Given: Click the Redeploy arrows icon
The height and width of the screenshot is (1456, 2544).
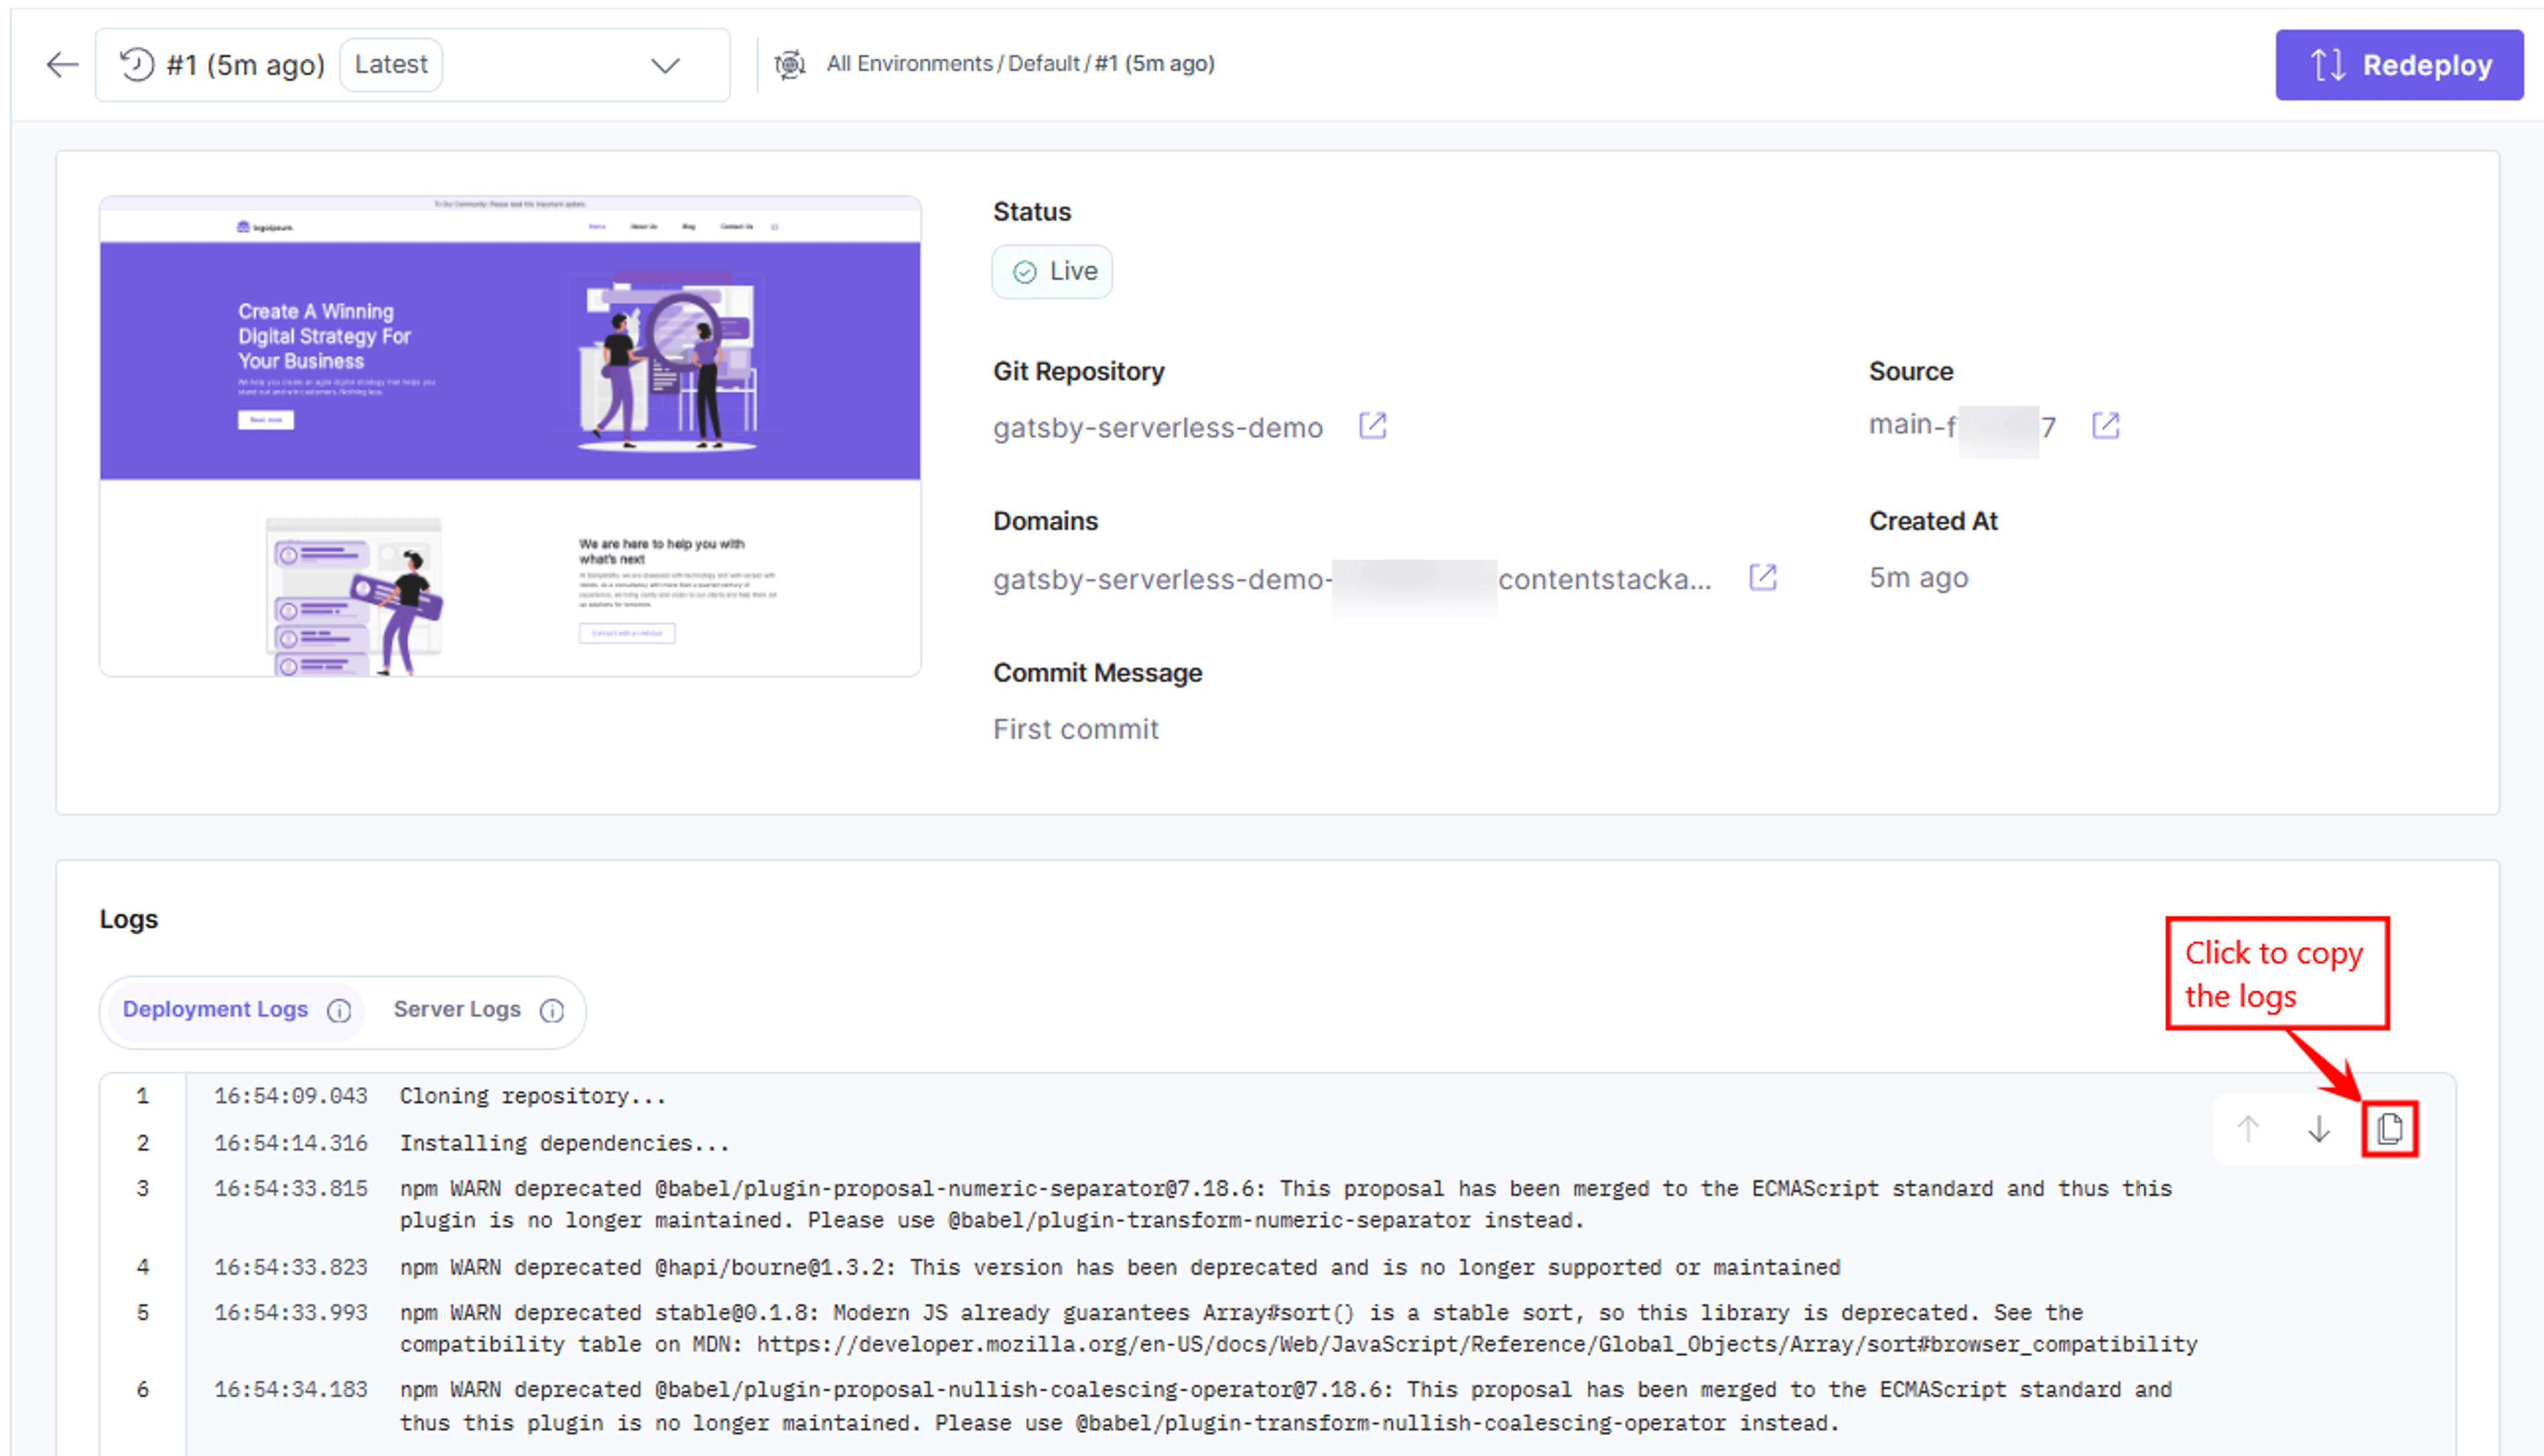Looking at the screenshot, I should tap(2328, 66).
